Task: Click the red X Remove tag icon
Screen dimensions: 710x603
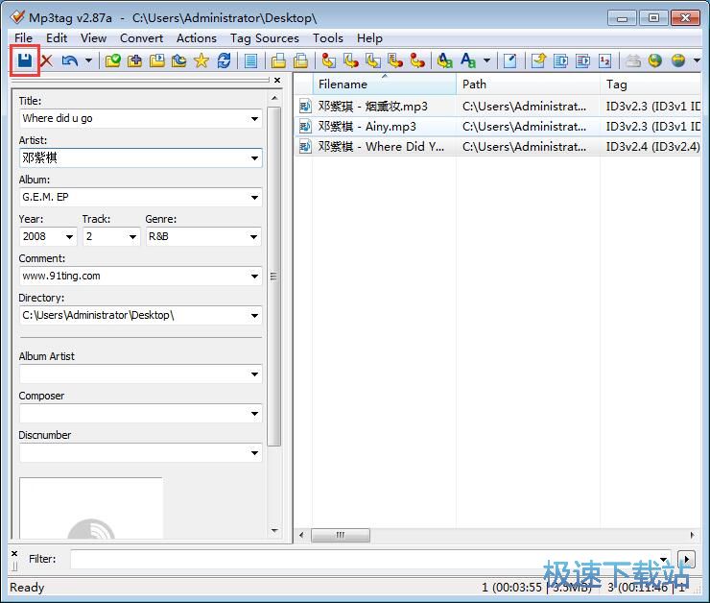Action: (47, 60)
